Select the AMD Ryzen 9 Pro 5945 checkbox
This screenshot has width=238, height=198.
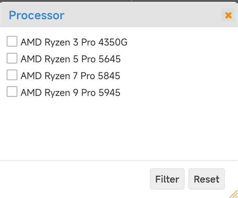pyautogui.click(x=12, y=91)
